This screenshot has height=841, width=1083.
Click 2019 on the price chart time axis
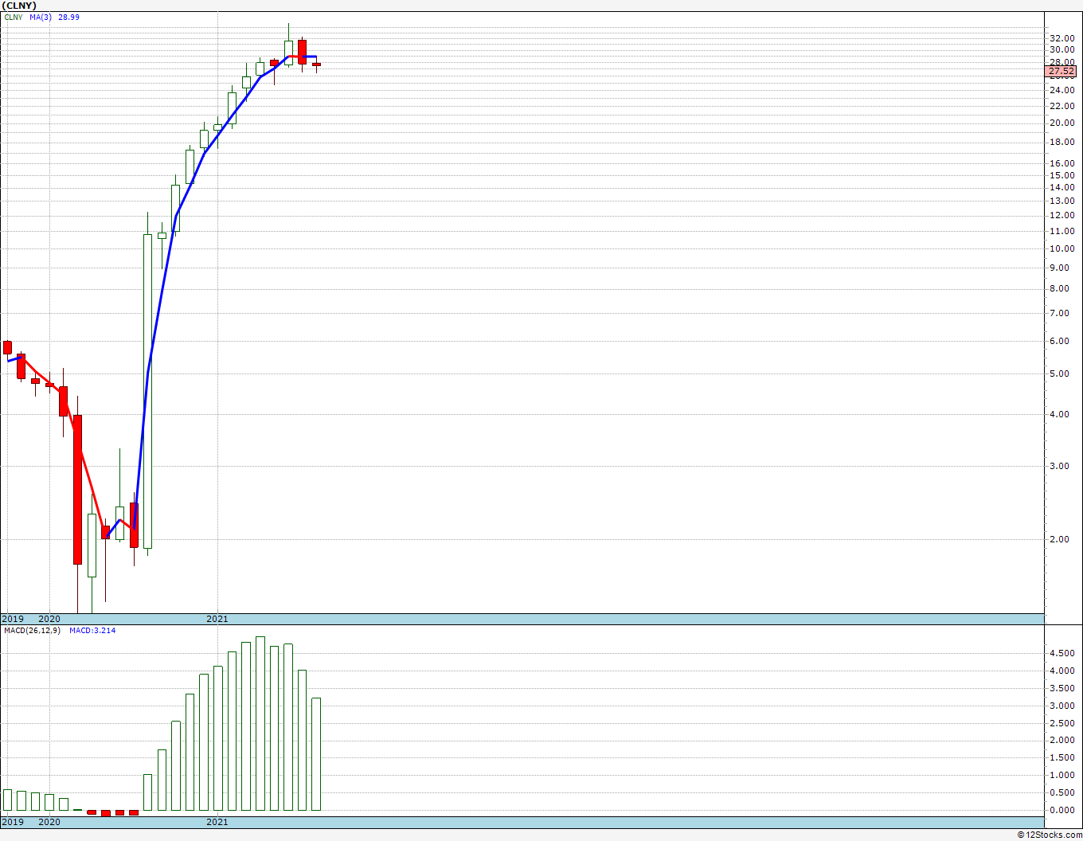tap(12, 619)
